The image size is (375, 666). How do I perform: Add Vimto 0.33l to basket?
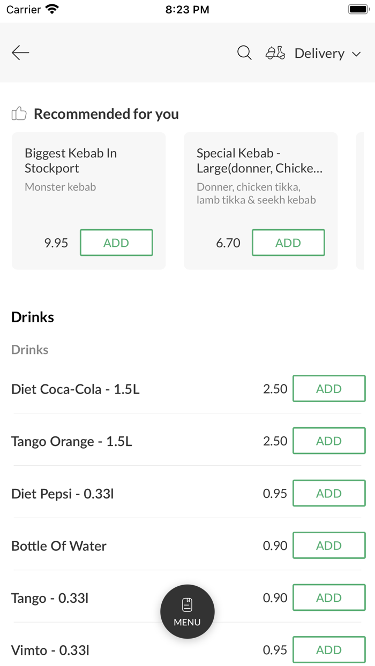(x=329, y=650)
